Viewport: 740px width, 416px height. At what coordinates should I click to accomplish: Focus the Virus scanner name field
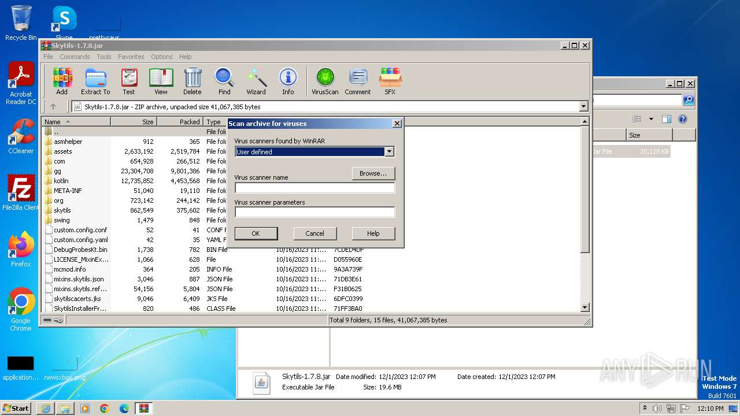pos(314,187)
